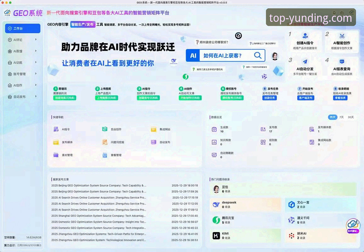The image size is (364, 252).
Task: Select the 自由创作 icon in 快捷导航
Action: 104,129
